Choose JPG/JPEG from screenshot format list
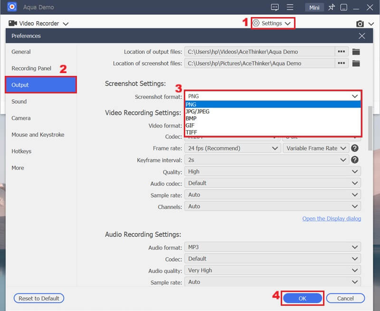Viewport: 380px width, 311px height. tap(198, 111)
